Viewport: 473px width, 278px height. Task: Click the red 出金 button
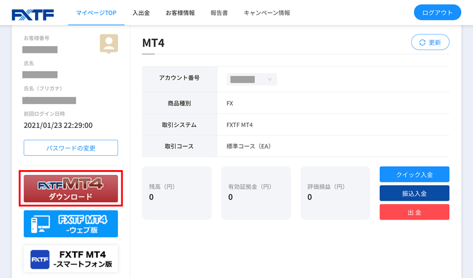(414, 212)
